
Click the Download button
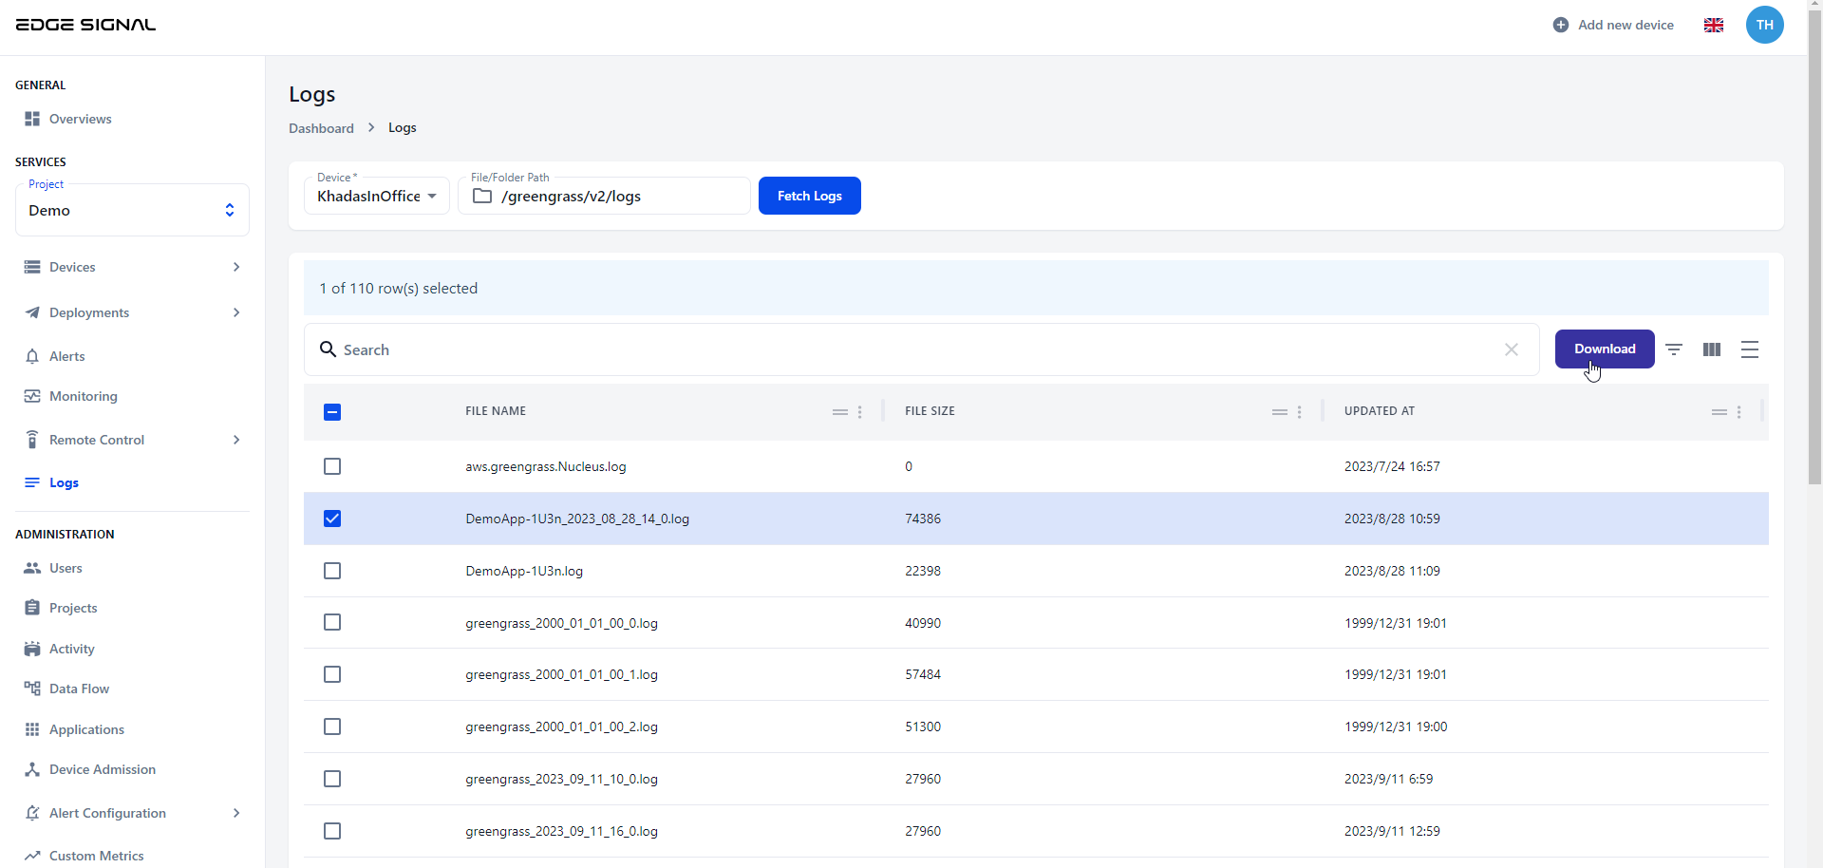coord(1604,349)
